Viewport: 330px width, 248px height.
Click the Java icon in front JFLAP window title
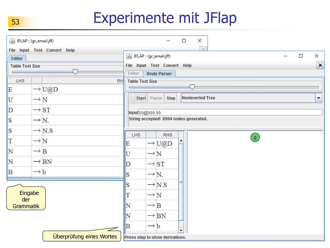click(129, 56)
